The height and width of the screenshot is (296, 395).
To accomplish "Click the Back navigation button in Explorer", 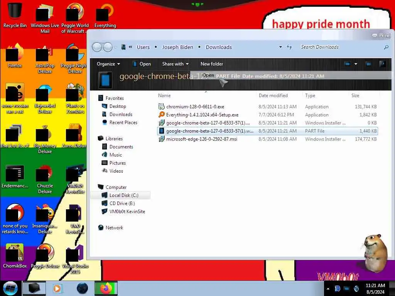I will coord(97,47).
